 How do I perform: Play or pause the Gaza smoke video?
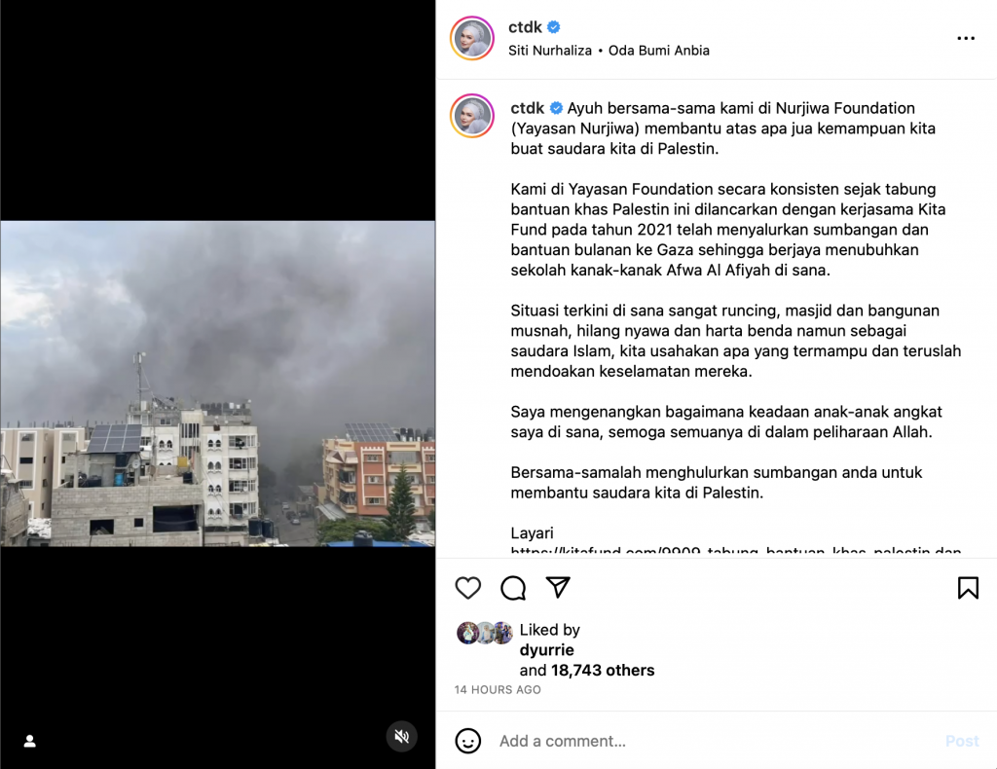point(217,384)
